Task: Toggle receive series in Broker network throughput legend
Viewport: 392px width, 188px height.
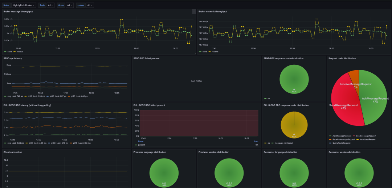Action: coord(215,52)
